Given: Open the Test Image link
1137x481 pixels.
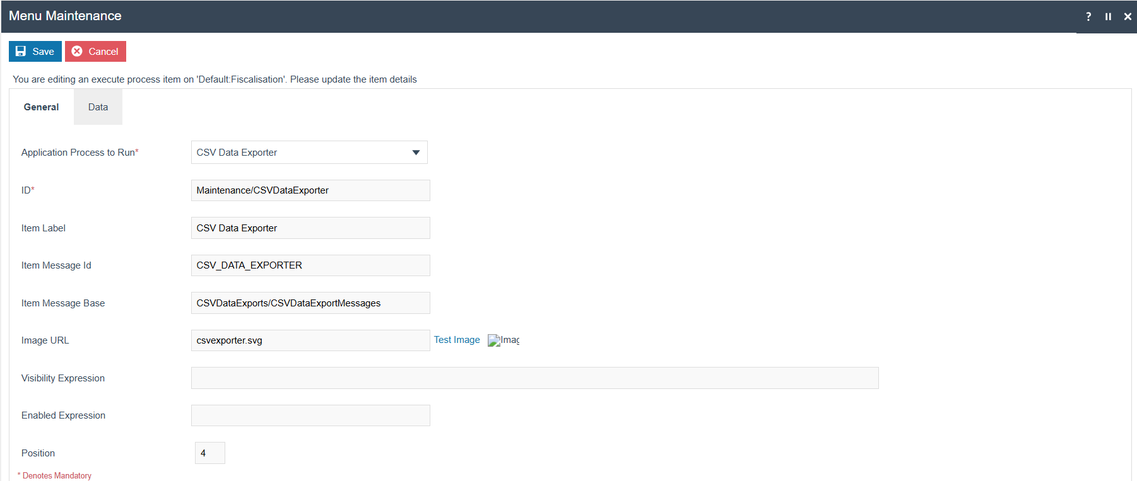Looking at the screenshot, I should coord(457,340).
